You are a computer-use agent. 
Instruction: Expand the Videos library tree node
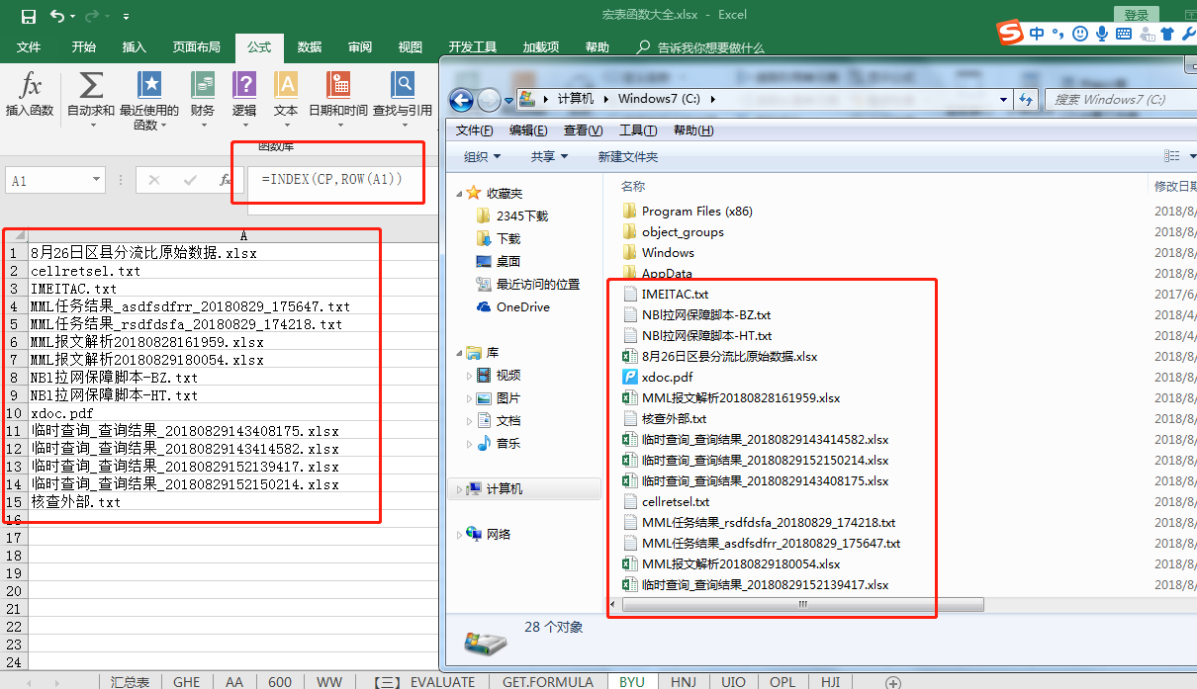469,376
